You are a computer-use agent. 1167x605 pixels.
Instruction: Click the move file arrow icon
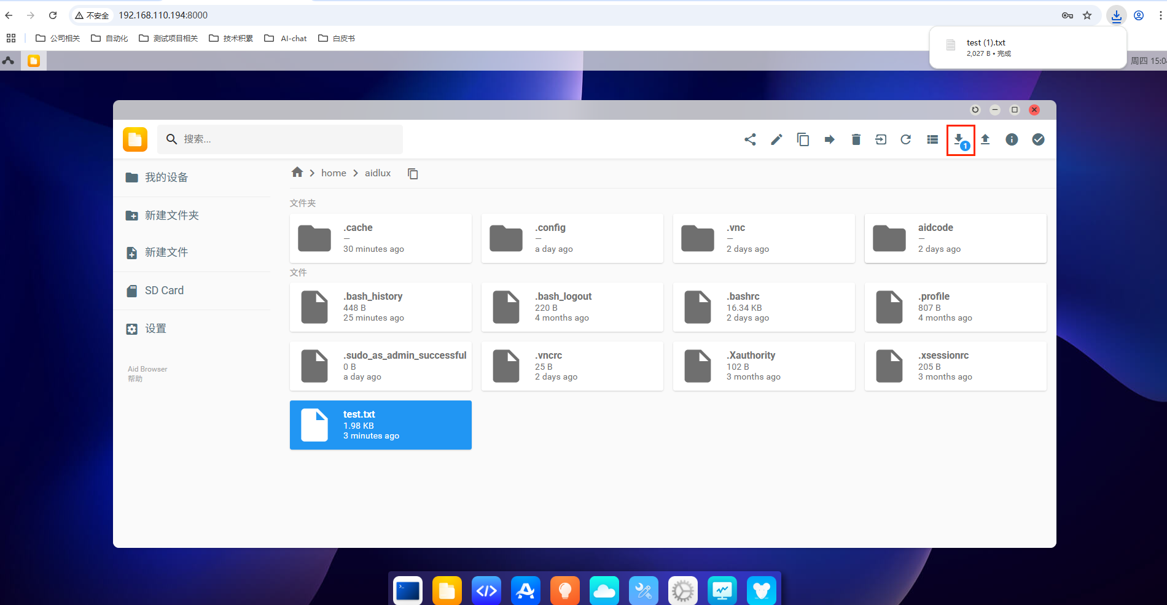coord(829,139)
